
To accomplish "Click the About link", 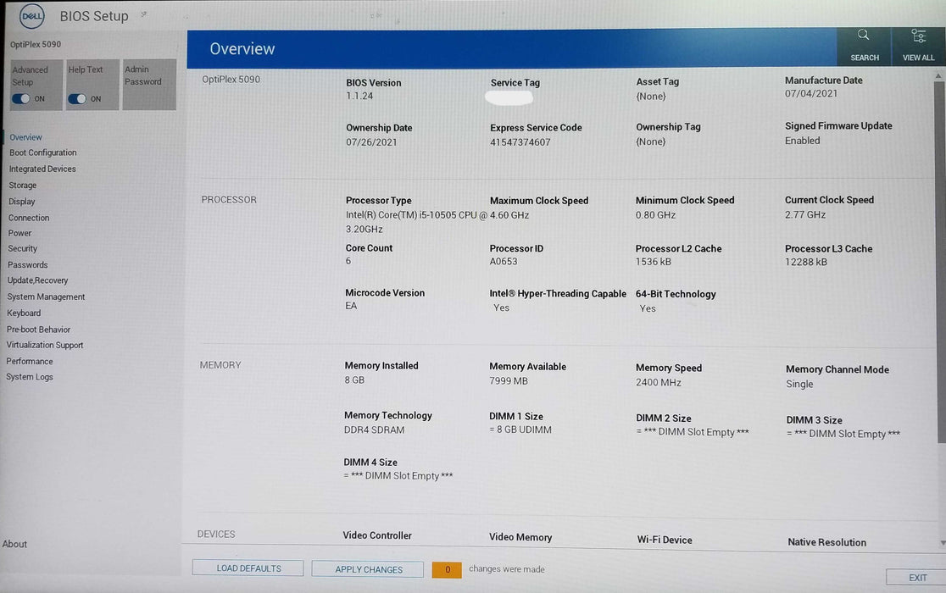I will [x=14, y=544].
